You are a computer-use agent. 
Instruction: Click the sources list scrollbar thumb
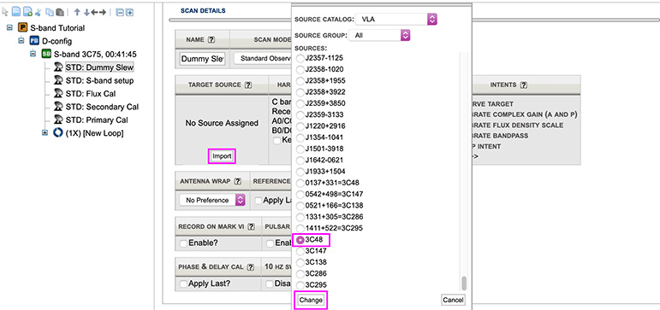click(x=464, y=284)
